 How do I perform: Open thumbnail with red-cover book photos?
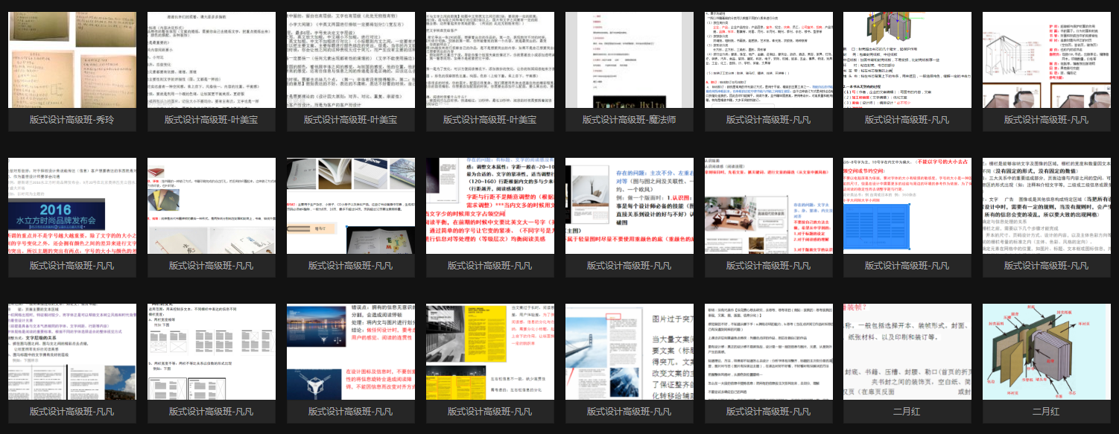(x=212, y=205)
